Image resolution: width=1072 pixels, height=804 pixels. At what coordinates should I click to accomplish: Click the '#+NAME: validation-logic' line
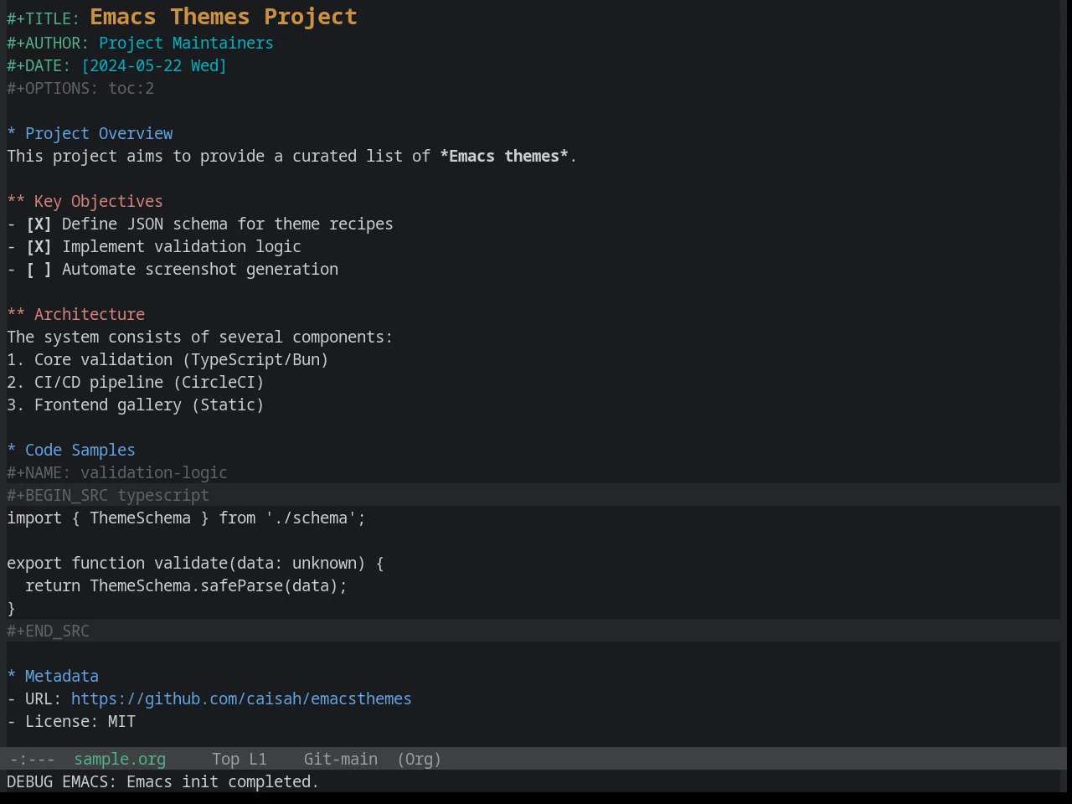click(x=117, y=473)
